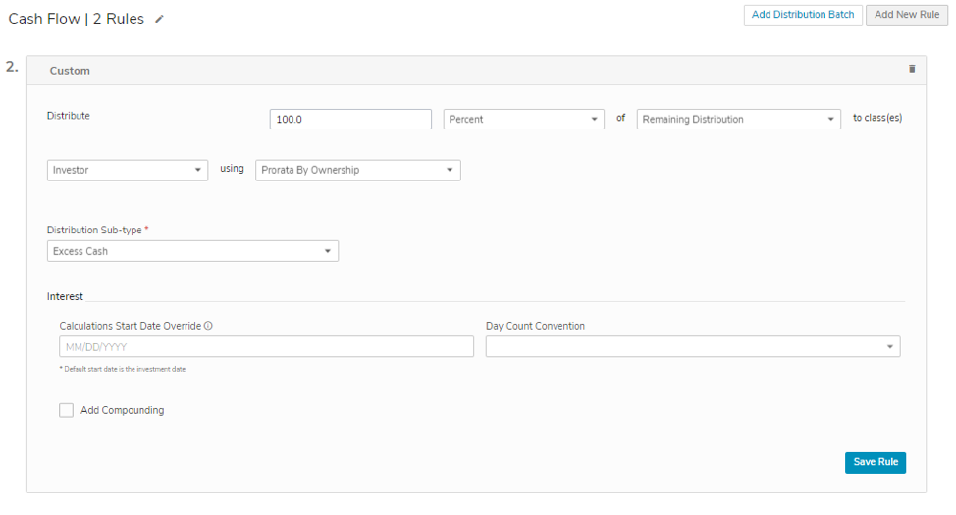Click the Custom rule header bar
Viewport: 956px width, 515px height.
pyautogui.click(x=476, y=70)
